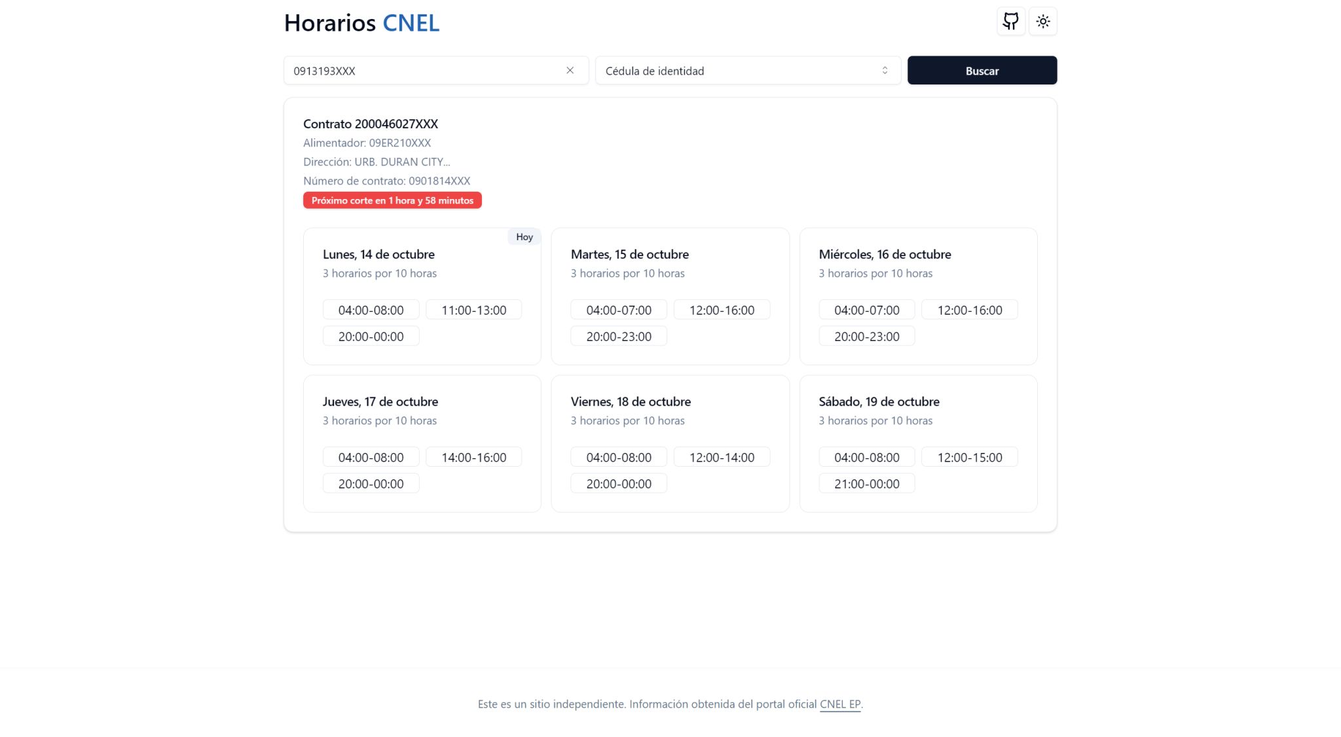Select Viernes 20:00-00:00 time slot

click(x=619, y=484)
